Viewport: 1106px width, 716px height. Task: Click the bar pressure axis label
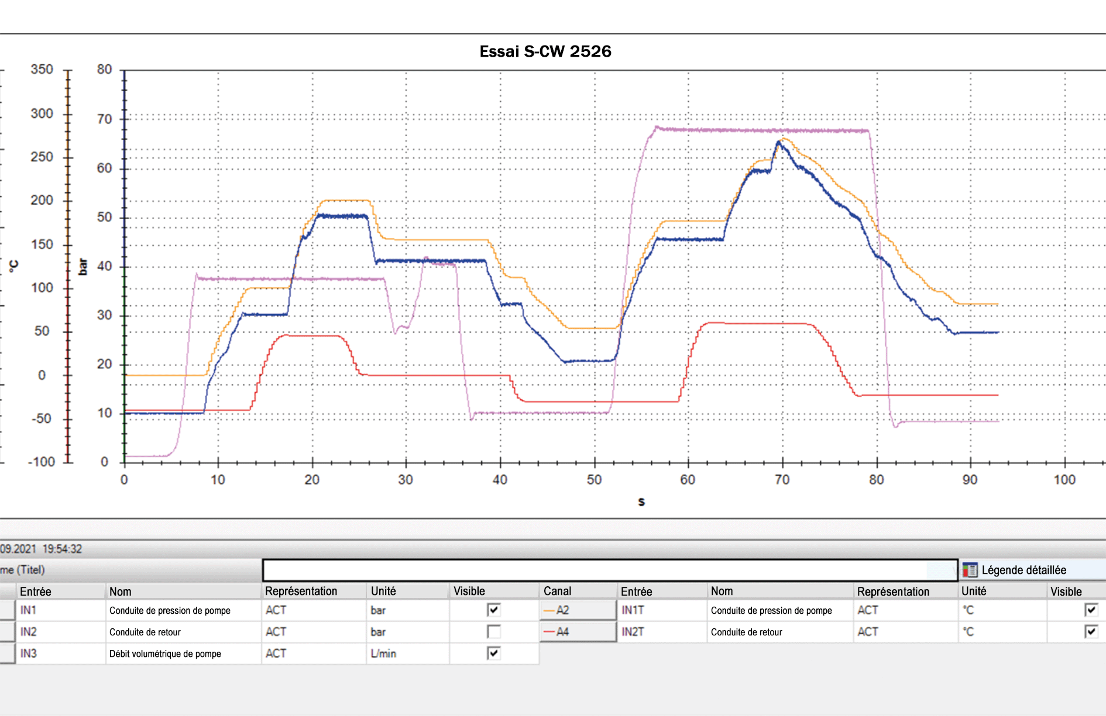click(x=83, y=267)
